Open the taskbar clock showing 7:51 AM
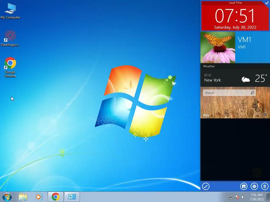This screenshot has width=270, height=202. click(257, 197)
